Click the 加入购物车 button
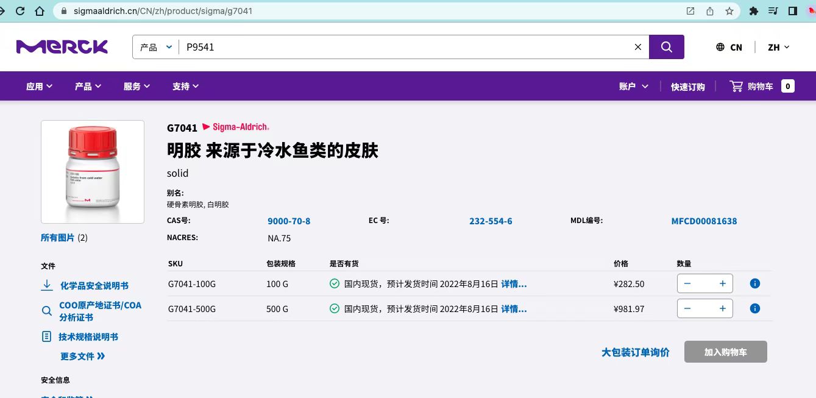This screenshot has width=816, height=398. 725,352
